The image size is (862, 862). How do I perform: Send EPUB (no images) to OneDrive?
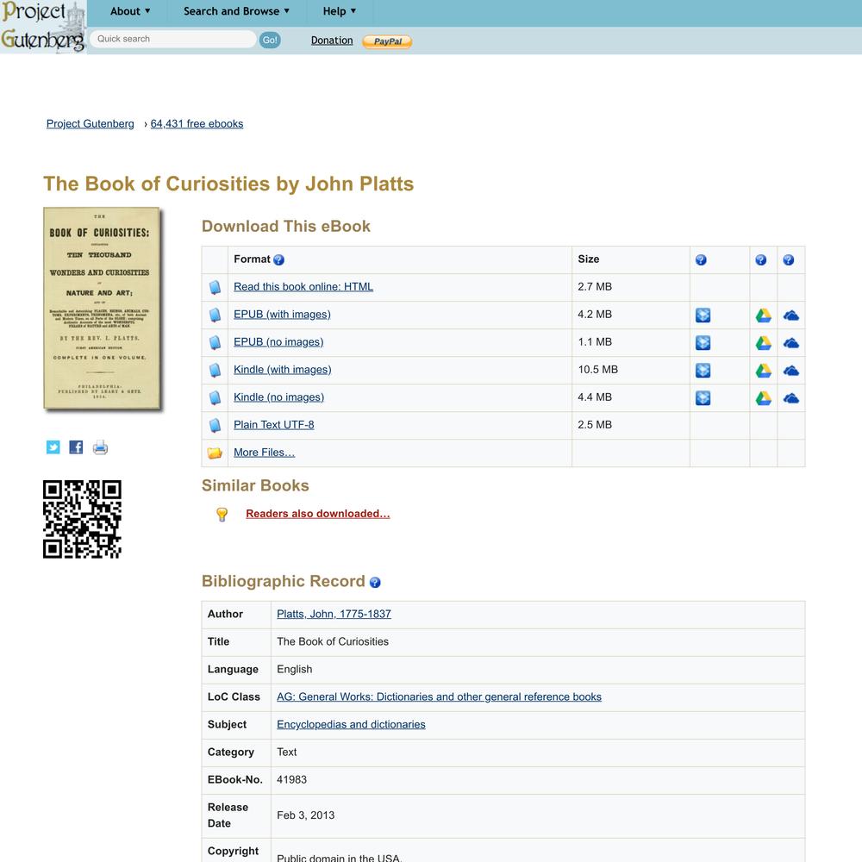pyautogui.click(x=791, y=343)
